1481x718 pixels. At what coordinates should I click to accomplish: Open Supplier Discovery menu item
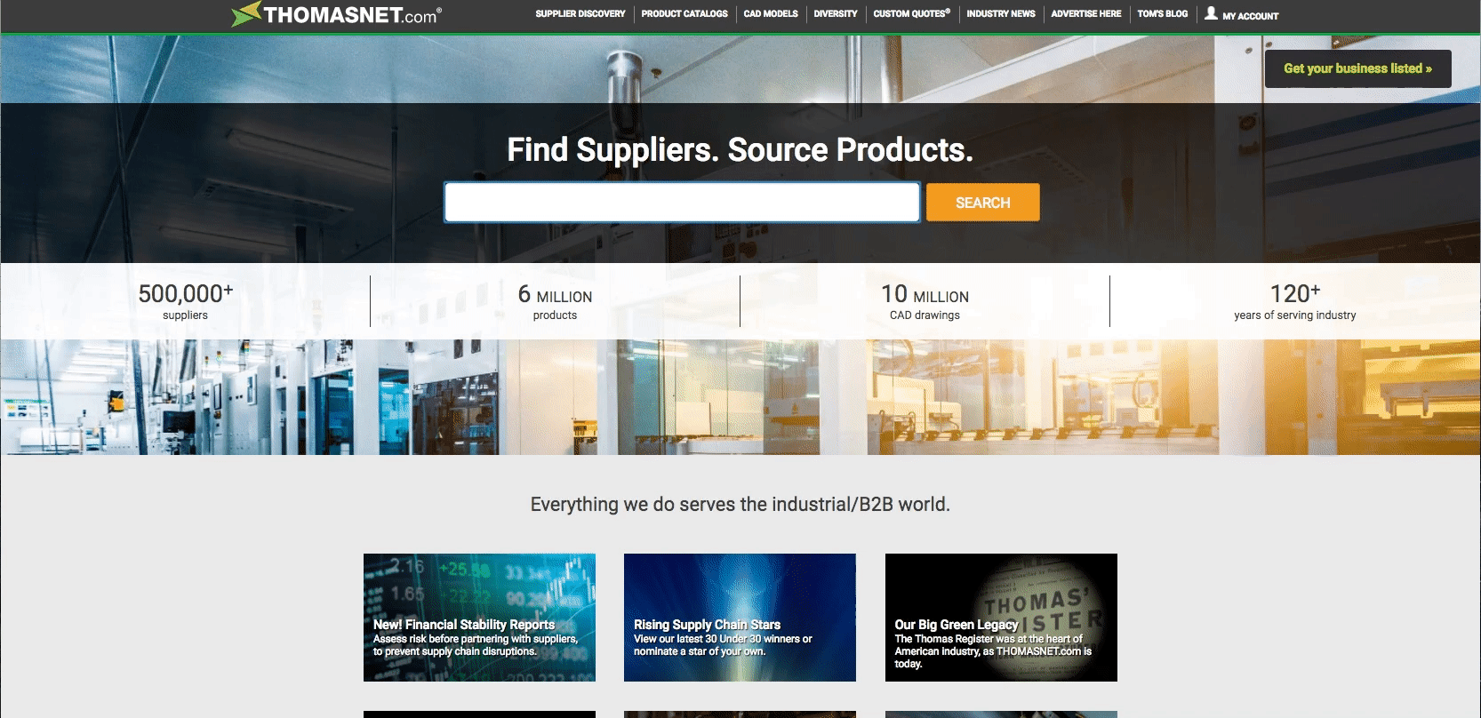[580, 14]
